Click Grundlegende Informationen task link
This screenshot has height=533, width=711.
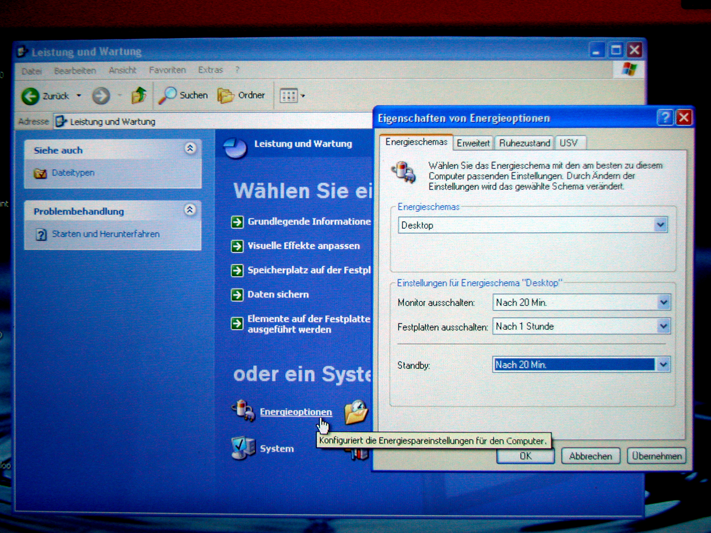[309, 221]
